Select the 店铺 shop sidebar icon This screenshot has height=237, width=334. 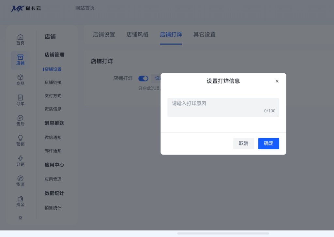coord(20,60)
